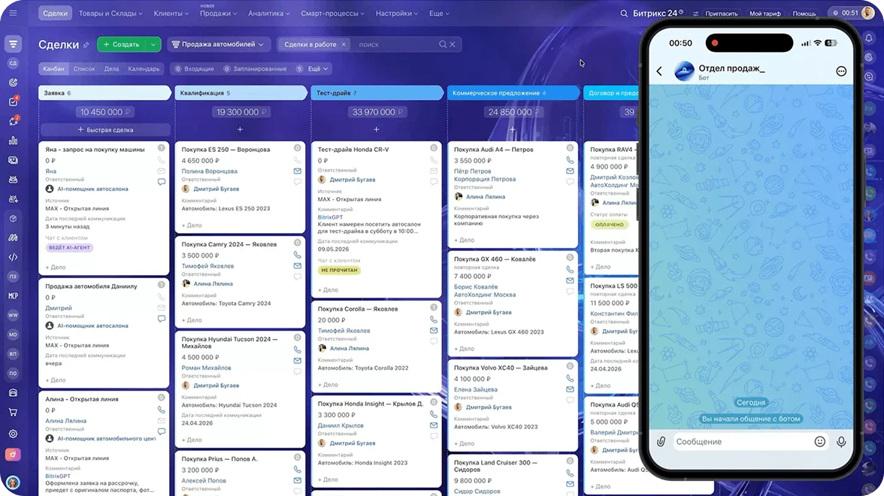This screenshot has width=884, height=496.
Task: Open the Полина Воронцова contact link
Action: [x=209, y=171]
